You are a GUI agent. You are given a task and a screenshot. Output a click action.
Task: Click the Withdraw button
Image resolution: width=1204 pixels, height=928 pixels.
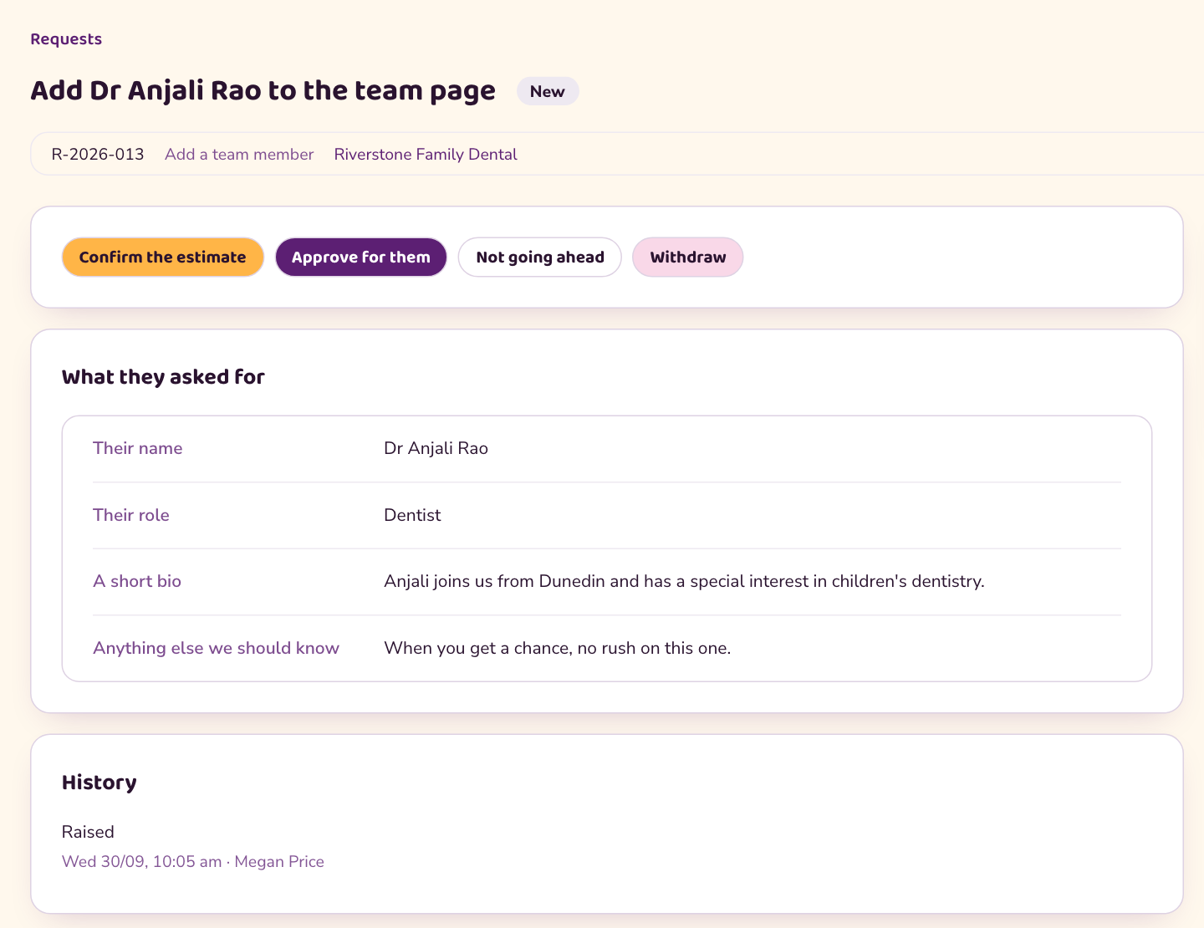[x=688, y=257]
